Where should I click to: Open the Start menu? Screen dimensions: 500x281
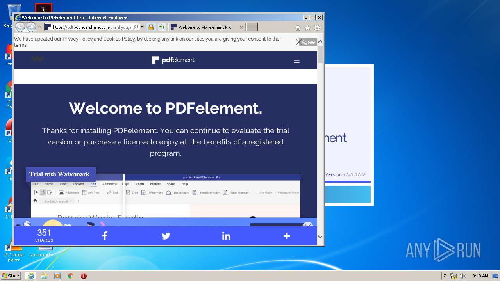point(11,276)
